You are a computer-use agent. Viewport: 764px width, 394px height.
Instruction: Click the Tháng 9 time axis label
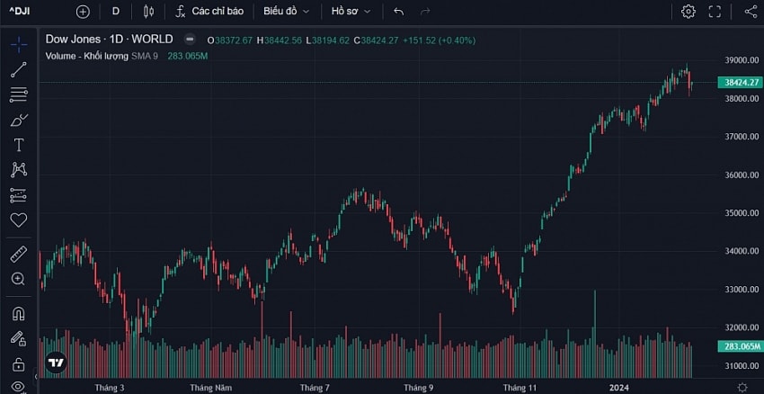(419, 388)
